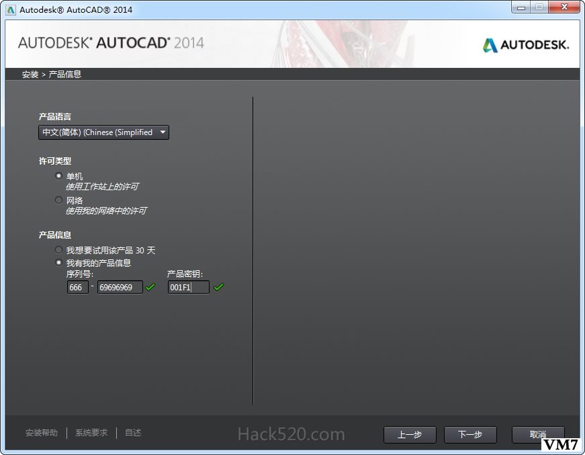This screenshot has height=455, width=585.
Task: Click the 使用我的网络中的许可 description text
Action: coord(106,211)
